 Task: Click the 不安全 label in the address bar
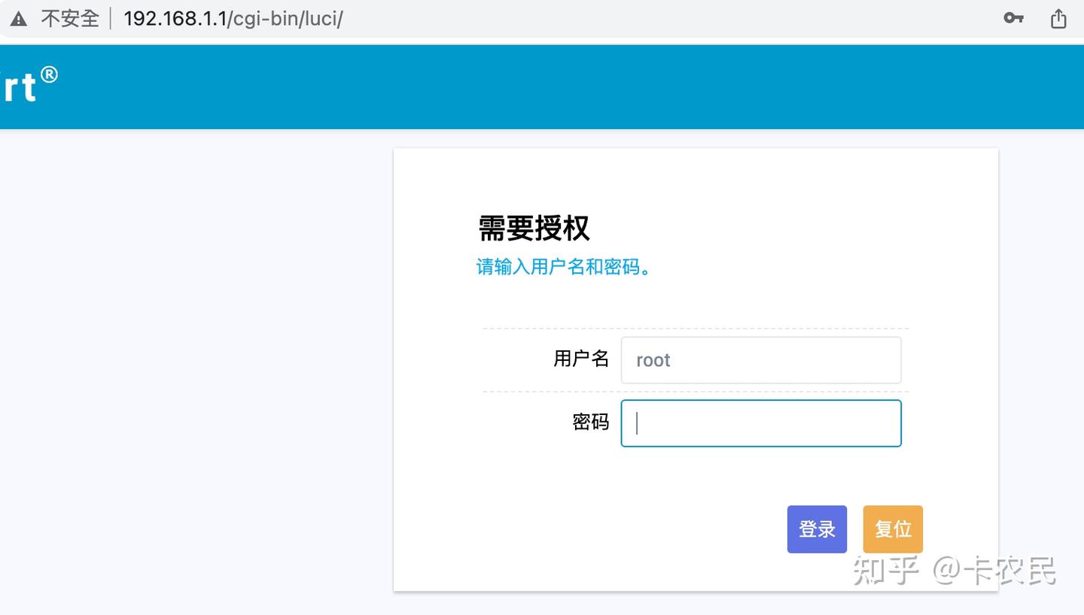click(71, 18)
